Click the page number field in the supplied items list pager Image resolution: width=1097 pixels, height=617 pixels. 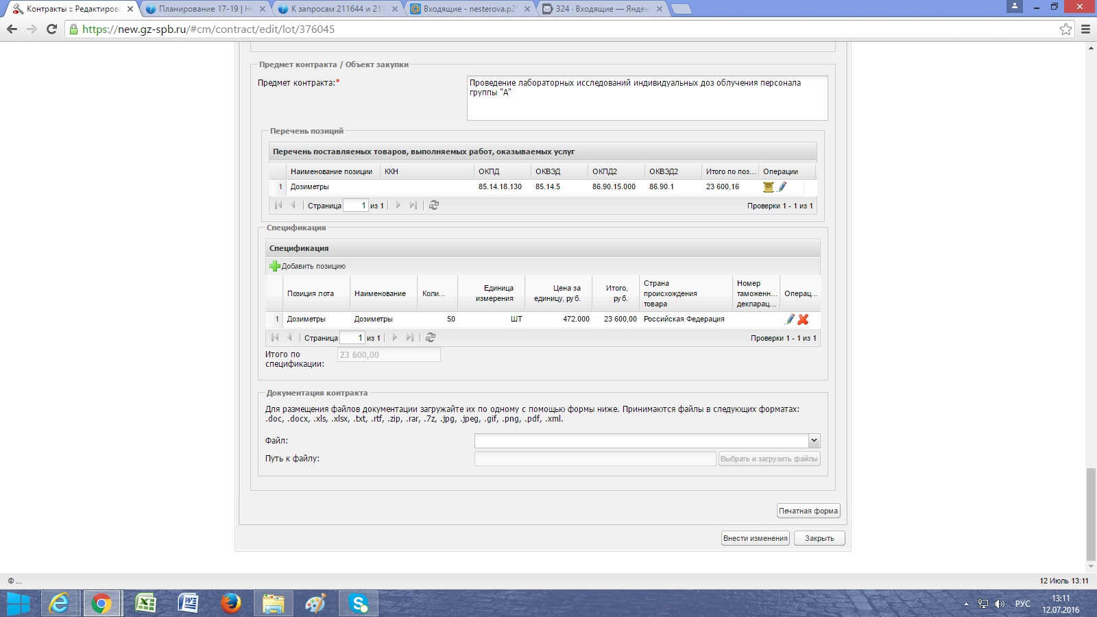355,205
